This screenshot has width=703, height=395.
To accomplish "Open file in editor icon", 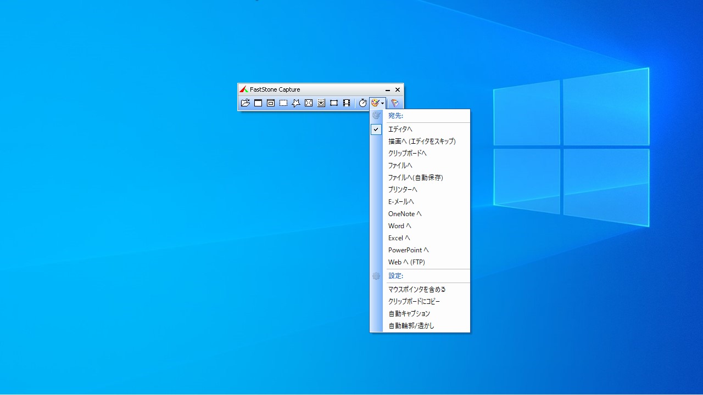I will pyautogui.click(x=246, y=103).
